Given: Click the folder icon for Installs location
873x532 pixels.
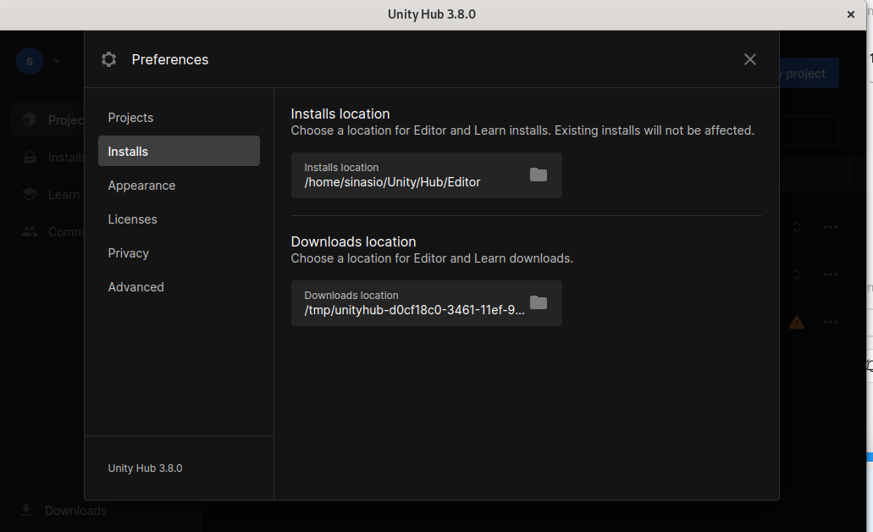Looking at the screenshot, I should click(539, 175).
